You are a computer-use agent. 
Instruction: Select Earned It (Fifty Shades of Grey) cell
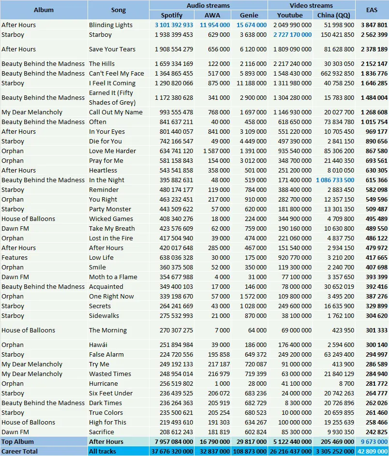[x=119, y=98]
